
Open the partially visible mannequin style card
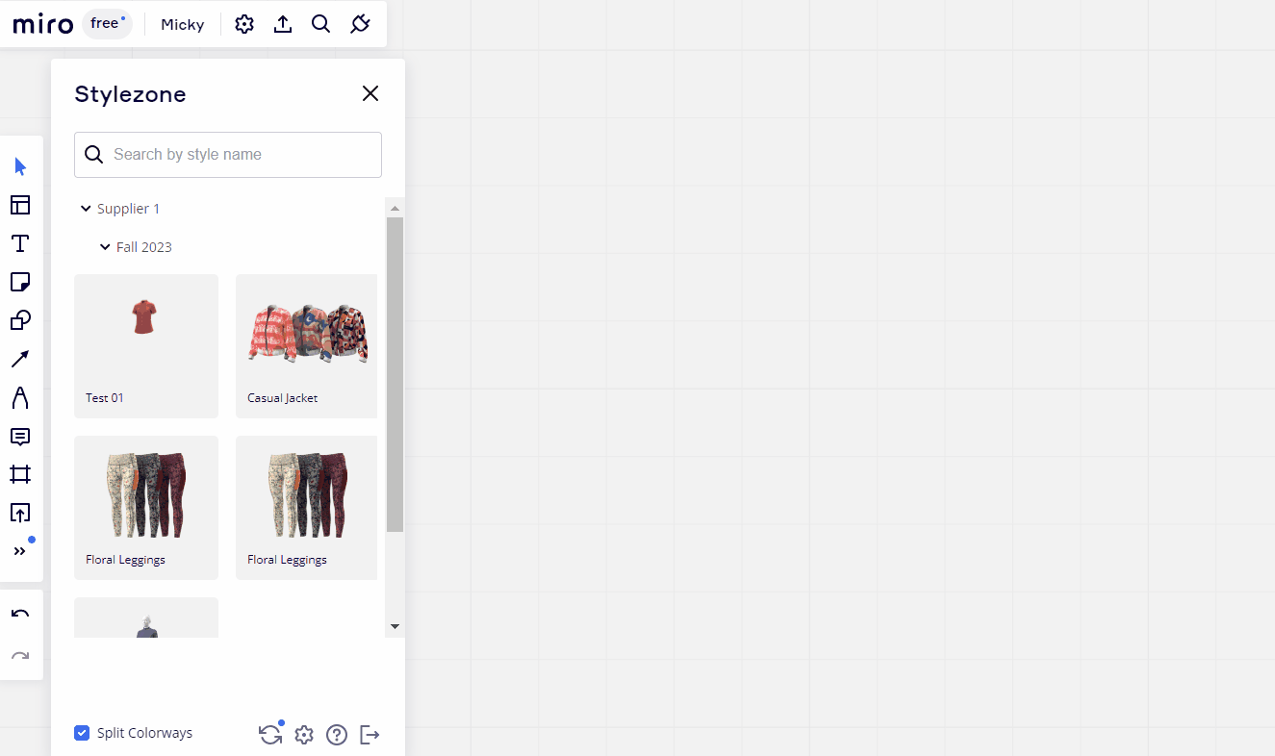pyautogui.click(x=146, y=617)
